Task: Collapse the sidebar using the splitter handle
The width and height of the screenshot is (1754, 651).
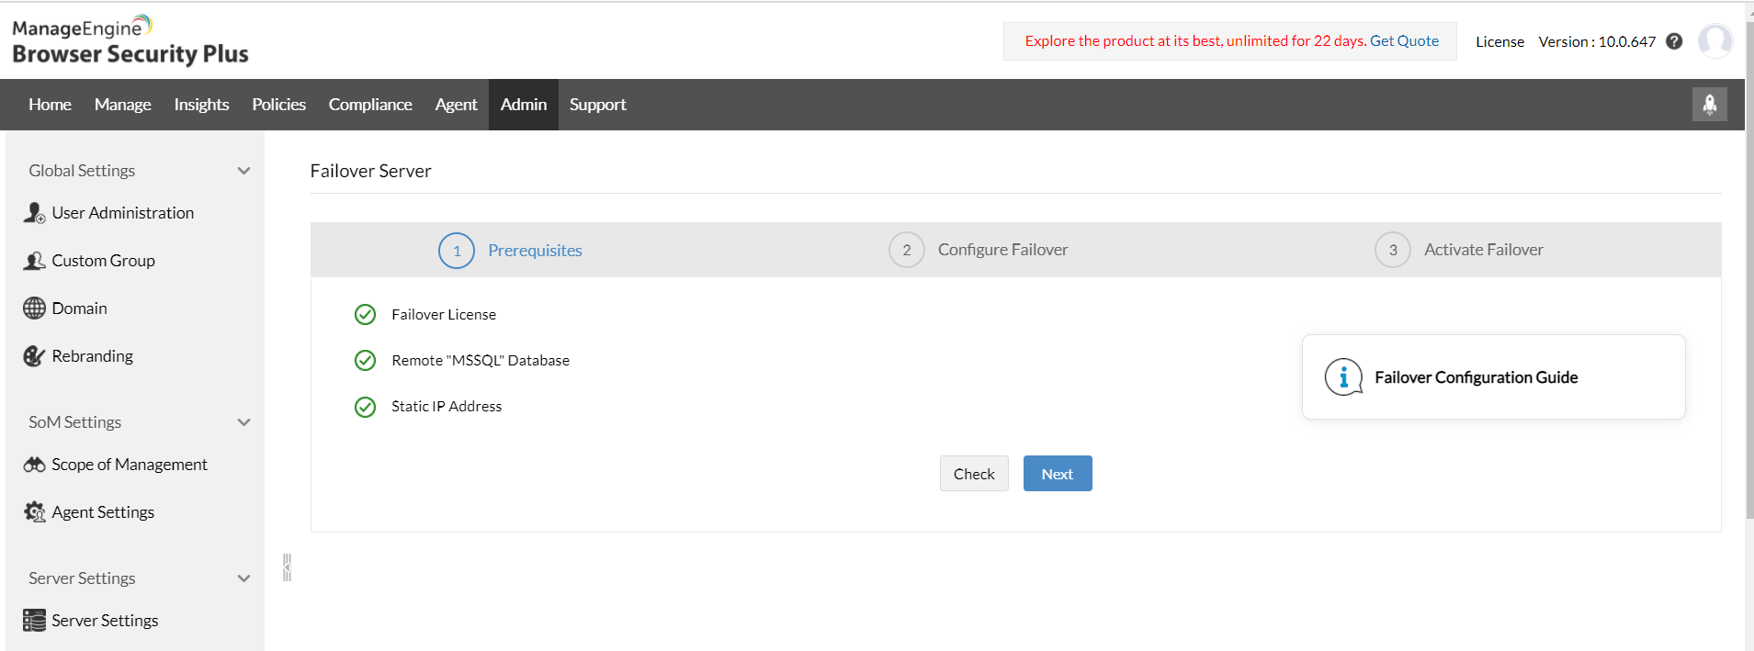Action: 287,567
